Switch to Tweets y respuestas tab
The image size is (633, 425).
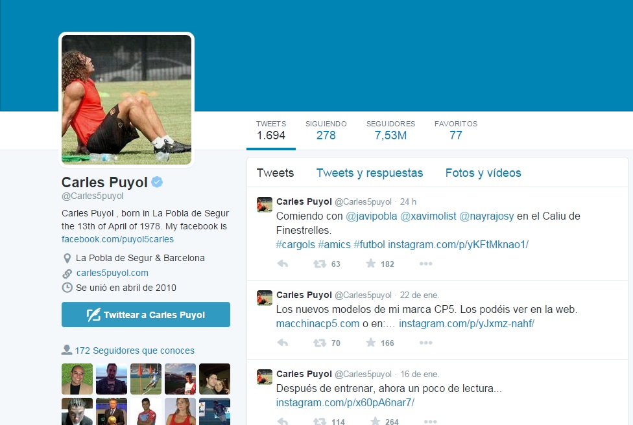click(369, 173)
